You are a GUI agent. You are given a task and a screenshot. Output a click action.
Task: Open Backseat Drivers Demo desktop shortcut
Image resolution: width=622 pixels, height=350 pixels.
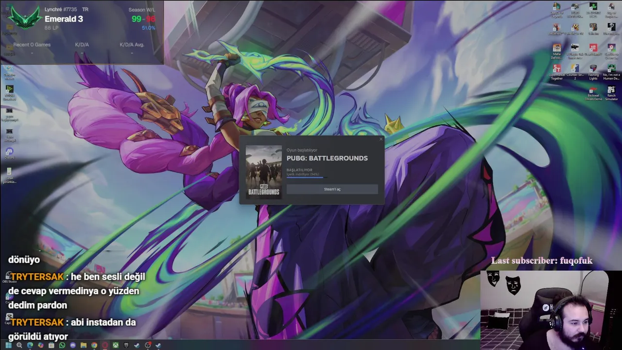[593, 93]
